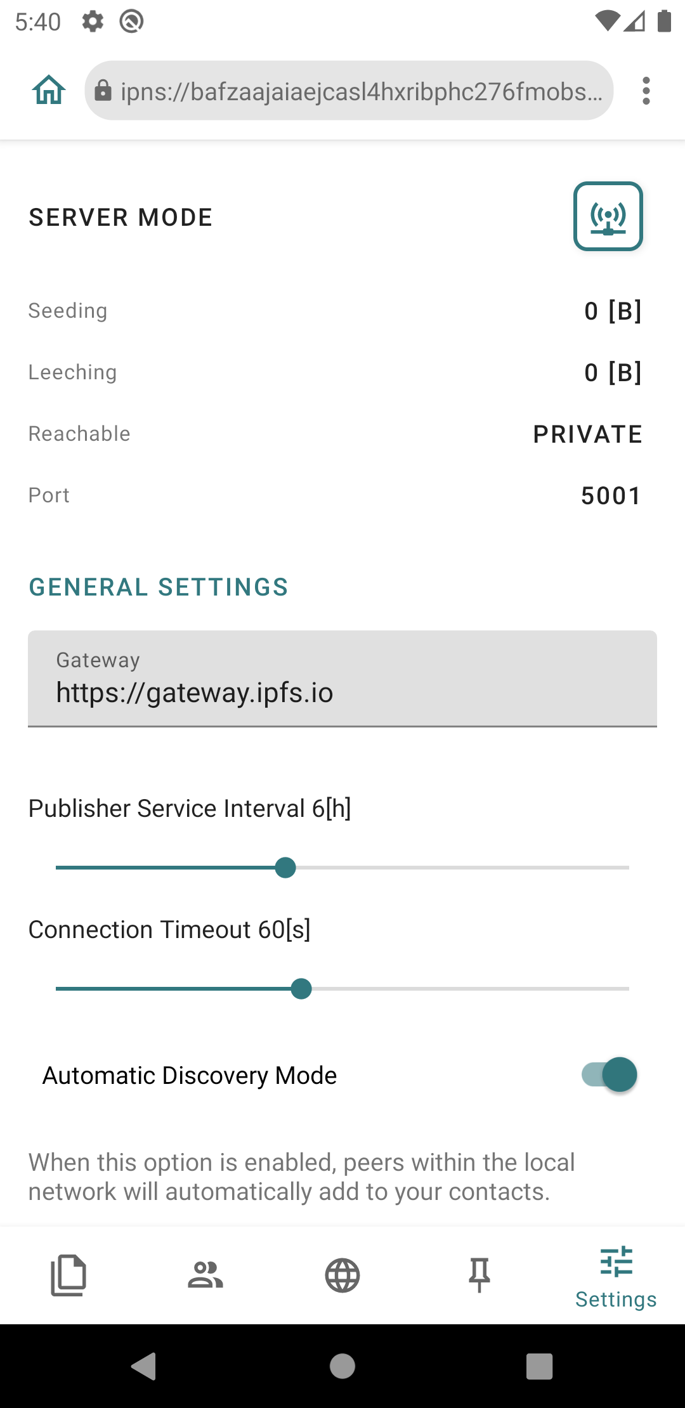Image resolution: width=685 pixels, height=1408 pixels.
Task: Tap the Reachable PRIVATE status
Action: click(x=587, y=434)
